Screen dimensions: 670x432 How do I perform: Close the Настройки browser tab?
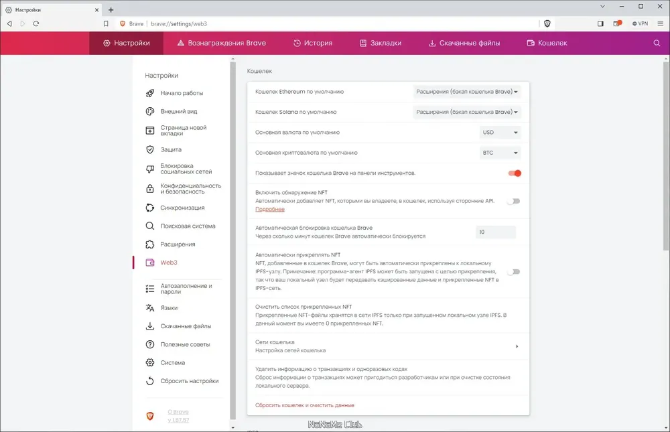(x=97, y=9)
